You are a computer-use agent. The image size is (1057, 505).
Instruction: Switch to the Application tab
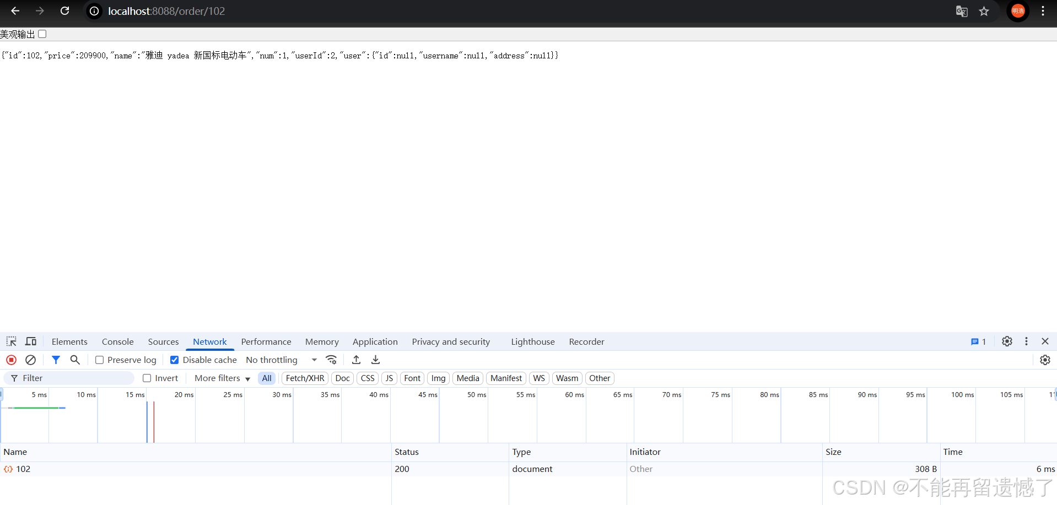[x=375, y=341]
